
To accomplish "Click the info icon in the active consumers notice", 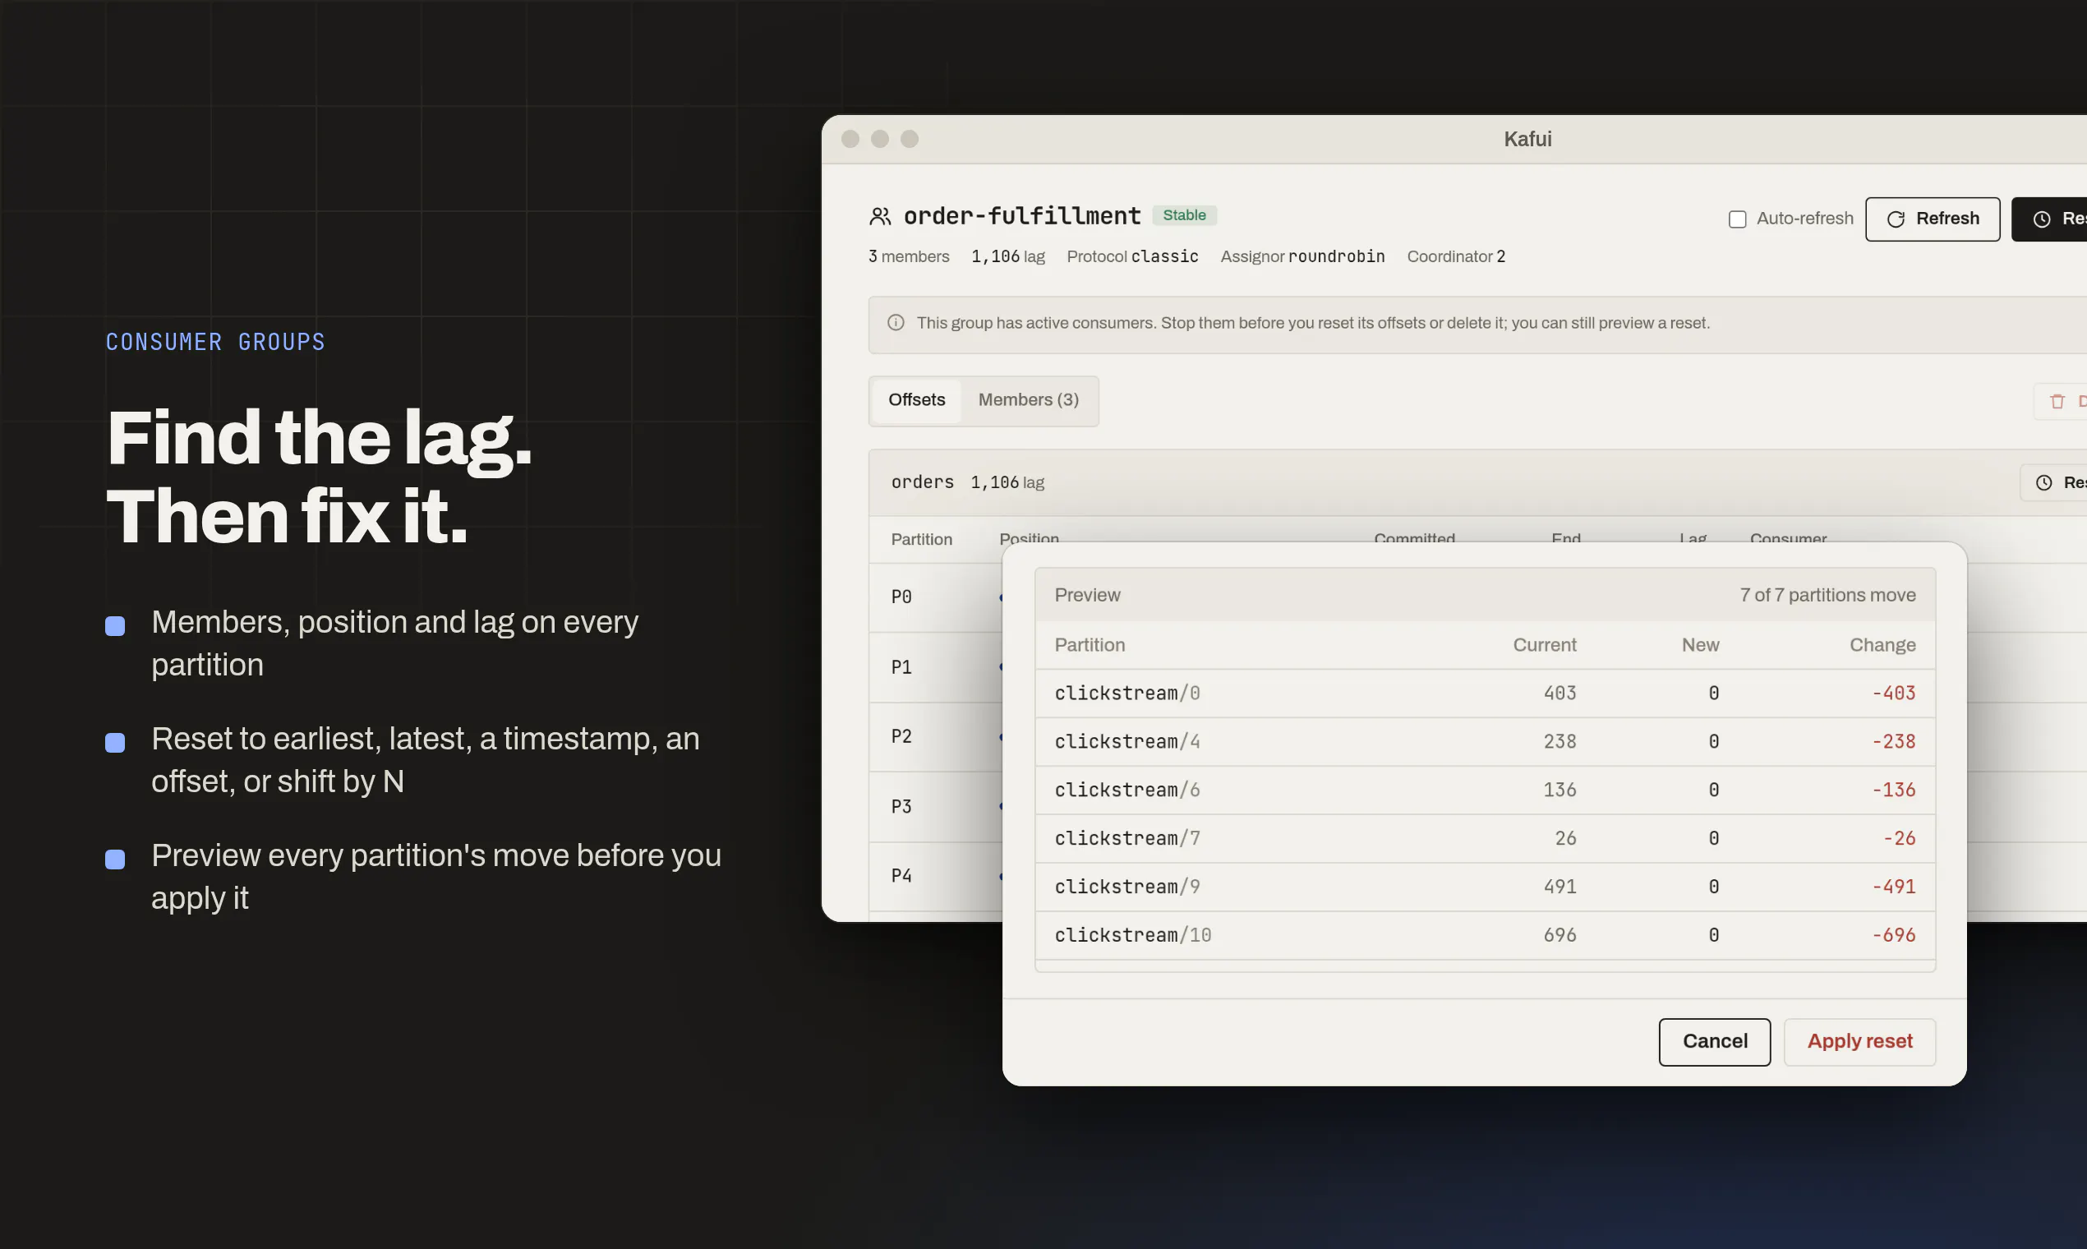I will (896, 323).
